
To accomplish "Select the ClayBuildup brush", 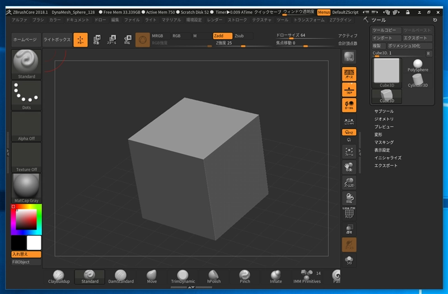I will (x=59, y=277).
